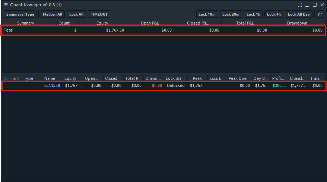Screen dimensions: 327x182
Task: Activate the Lock 1h button
Action: [253, 14]
